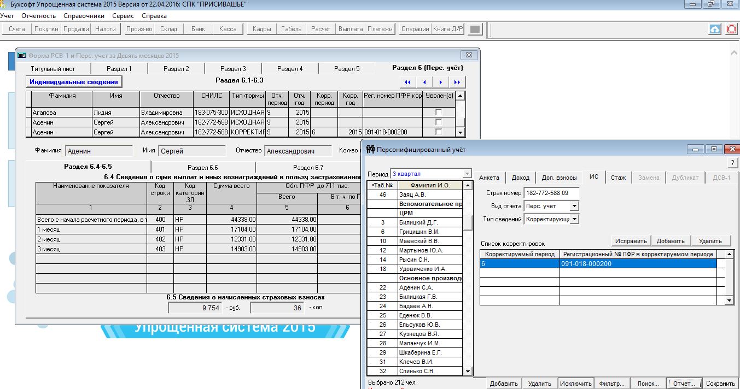Open the Период 3 квартал dropdown
Screen dimensions: 740x389
(x=467, y=174)
